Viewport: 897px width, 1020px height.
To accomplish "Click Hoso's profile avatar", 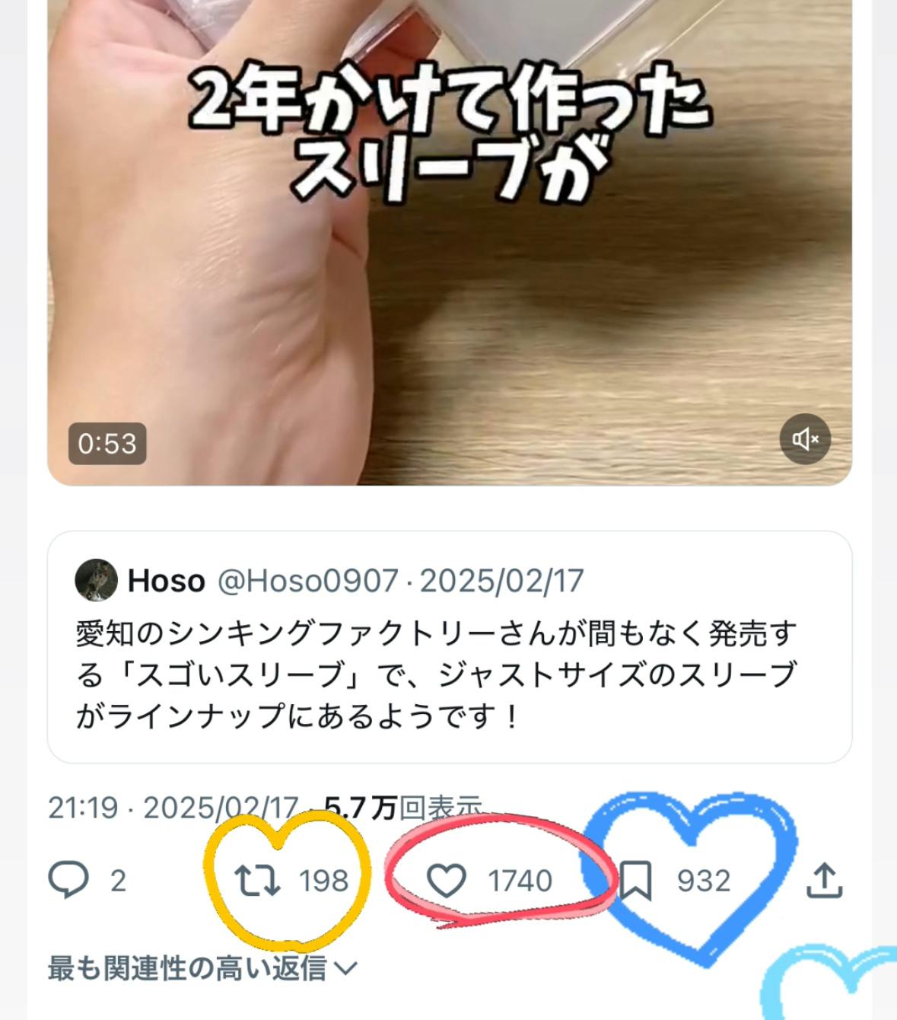I will coord(96,580).
